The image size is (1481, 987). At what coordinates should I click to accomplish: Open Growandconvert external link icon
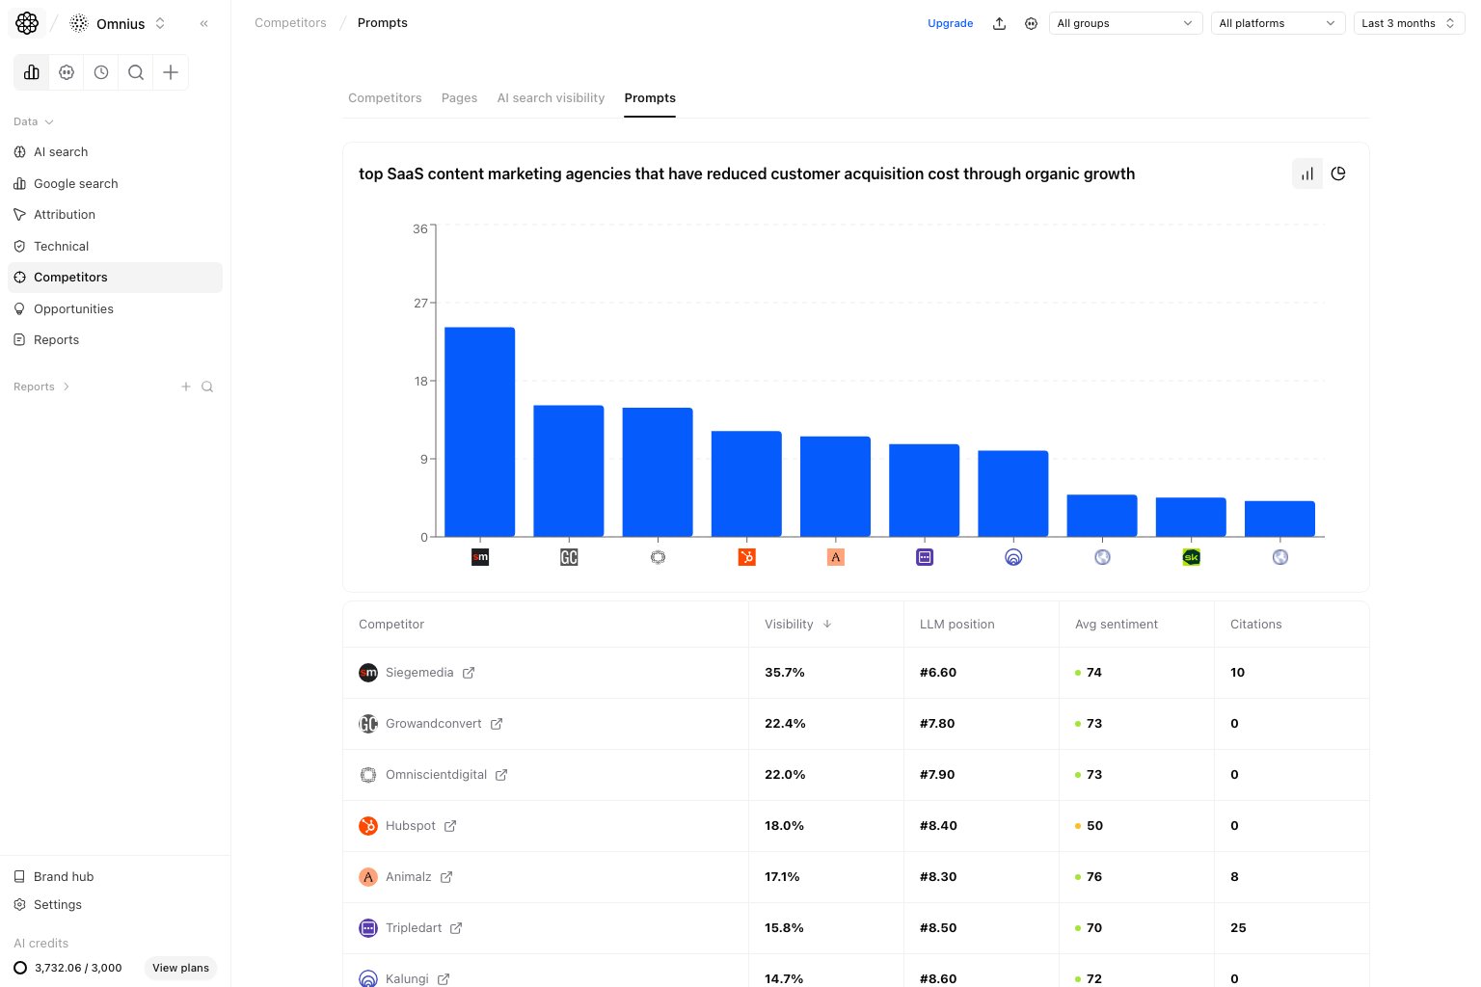point(497,724)
